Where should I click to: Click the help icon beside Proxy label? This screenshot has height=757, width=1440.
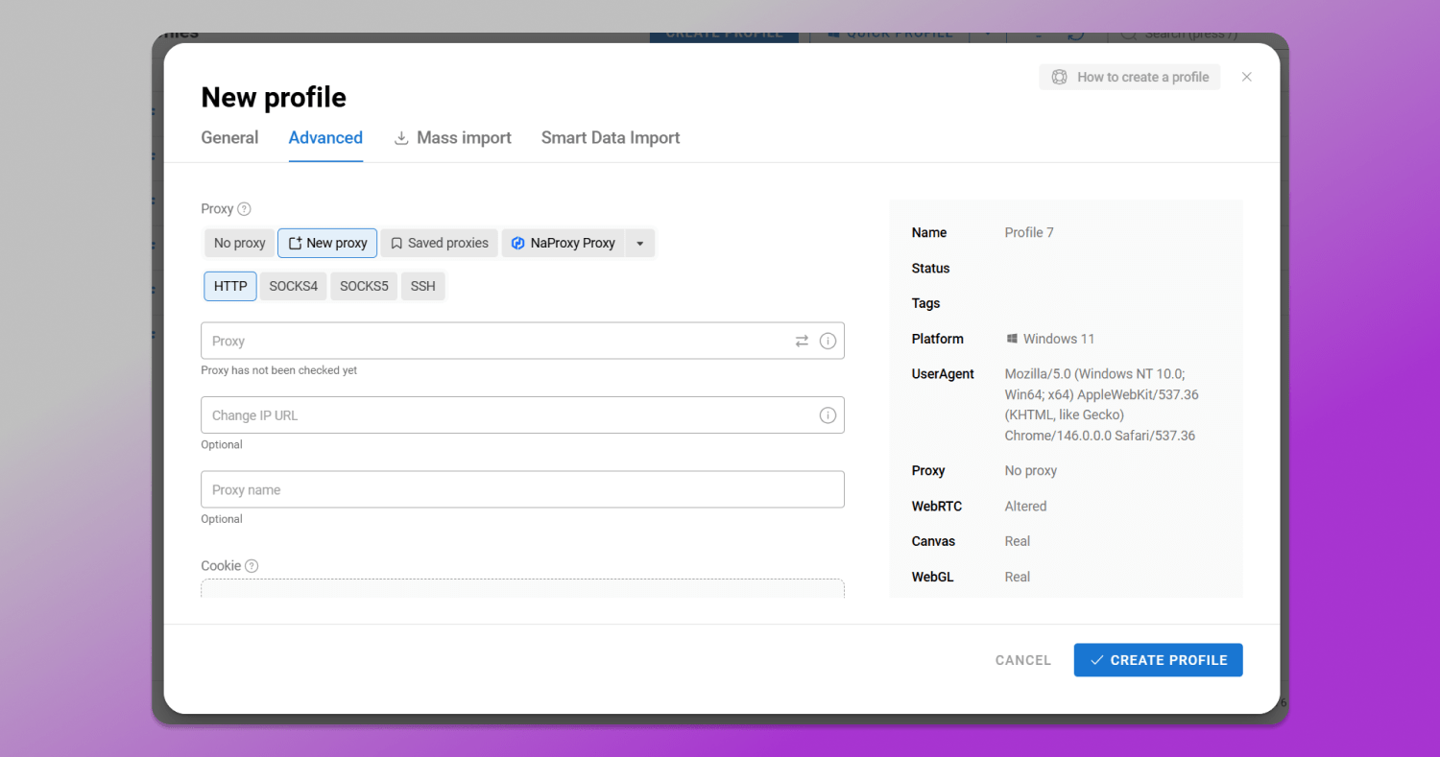(x=244, y=209)
